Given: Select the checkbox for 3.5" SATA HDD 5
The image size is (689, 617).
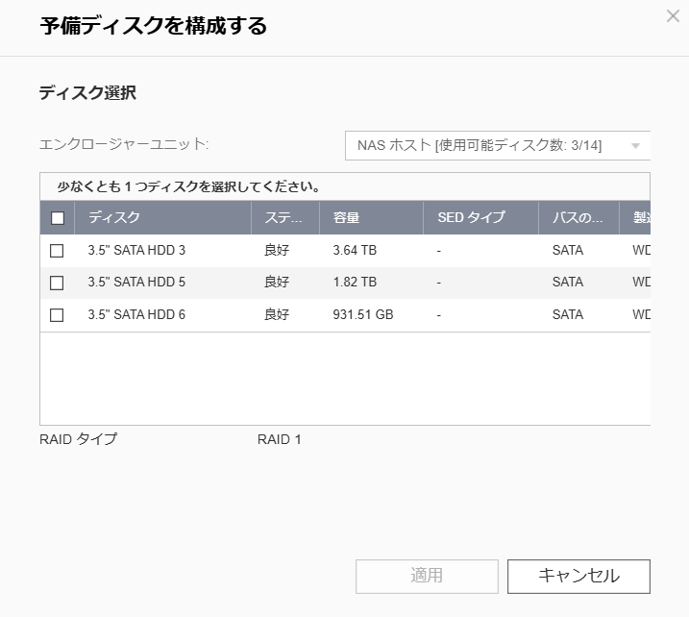Looking at the screenshot, I should click(57, 283).
